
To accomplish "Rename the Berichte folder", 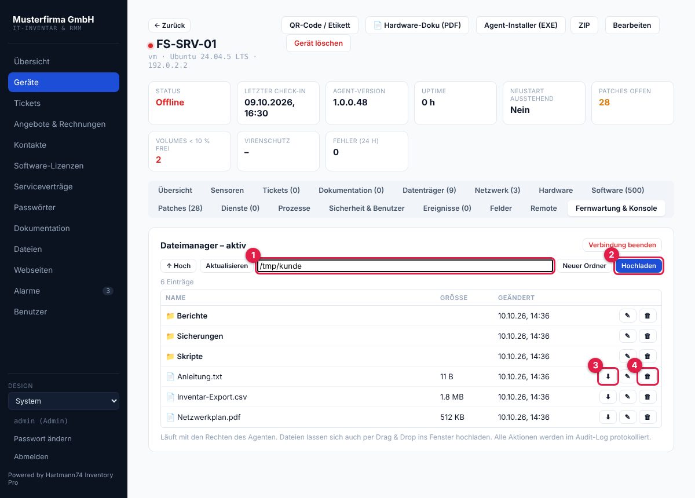I will (x=627, y=316).
